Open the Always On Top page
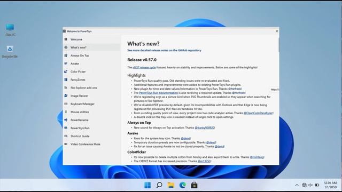 (x=91, y=55)
